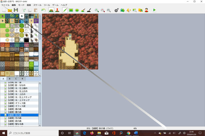Select map 【近景】光：左上細め
205x136 pixels.
(x=19, y=88)
